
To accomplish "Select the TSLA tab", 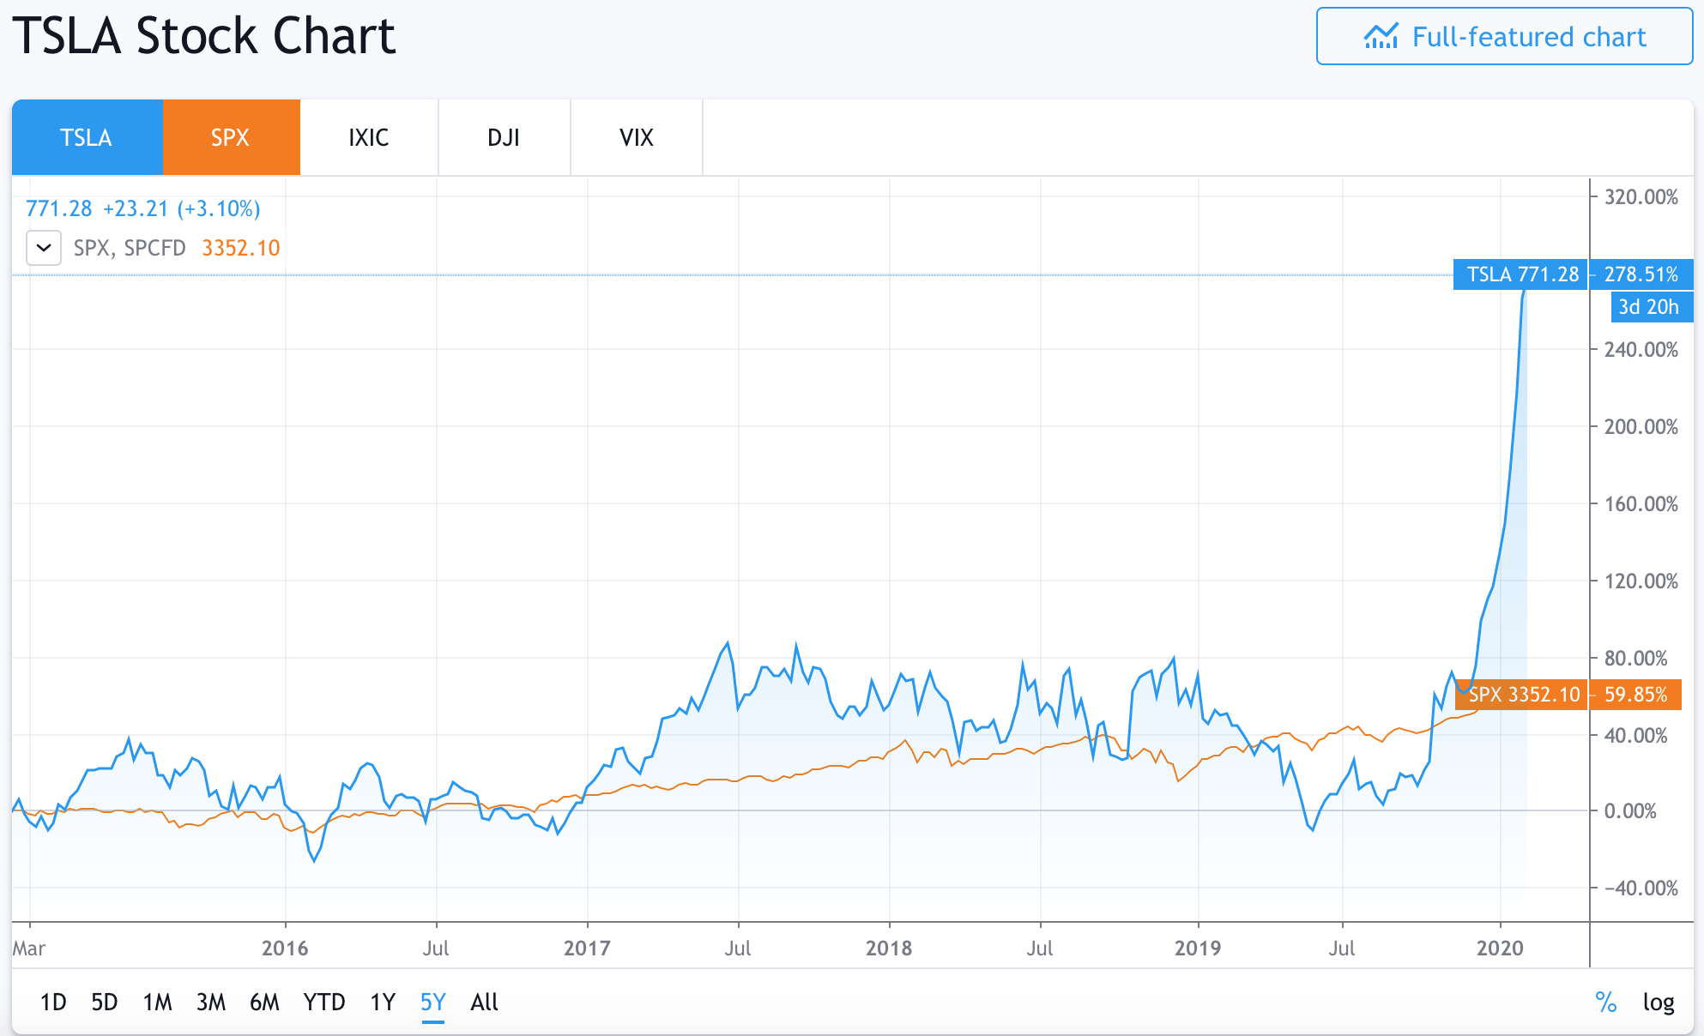I will pyautogui.click(x=87, y=137).
